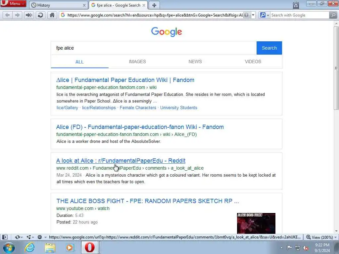Expand the Opera Turbo dropdown arrow
Screen dimensions: 339x254
(x=45, y=237)
